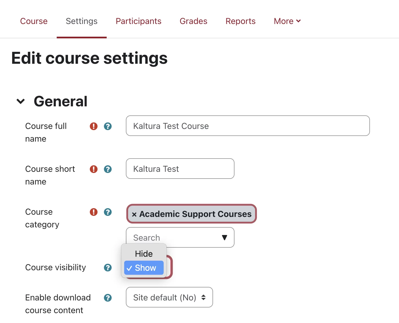Click required icon beside Course category
The height and width of the screenshot is (323, 399).
click(94, 212)
